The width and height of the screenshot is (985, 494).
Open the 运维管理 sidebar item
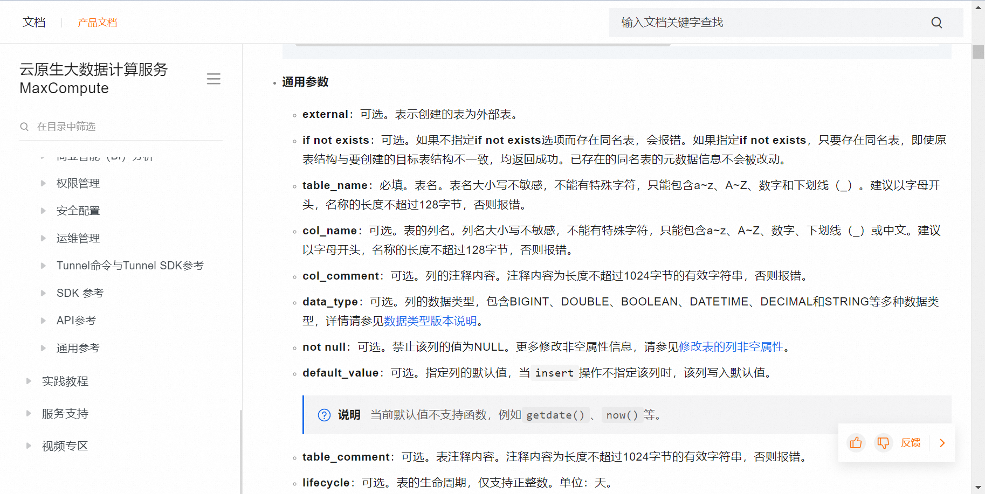click(x=78, y=238)
